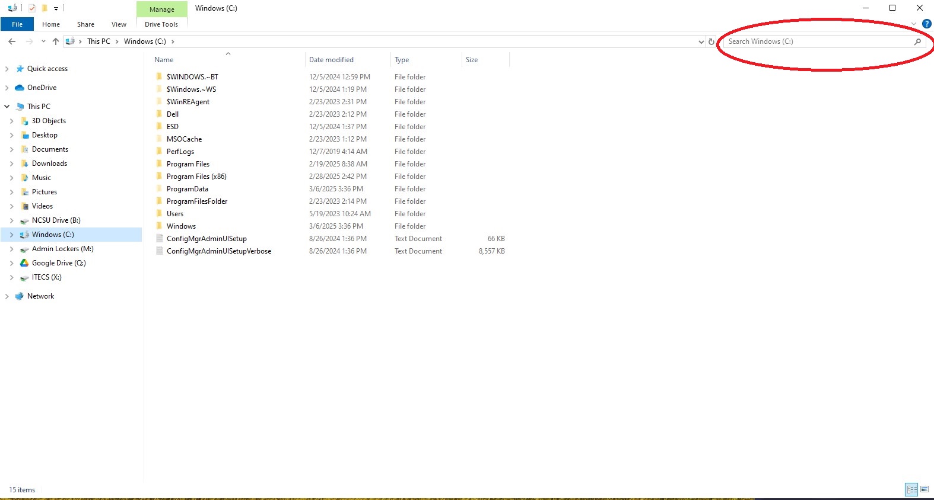Toggle ribbon expansion using the chevron near Help

[x=914, y=24]
